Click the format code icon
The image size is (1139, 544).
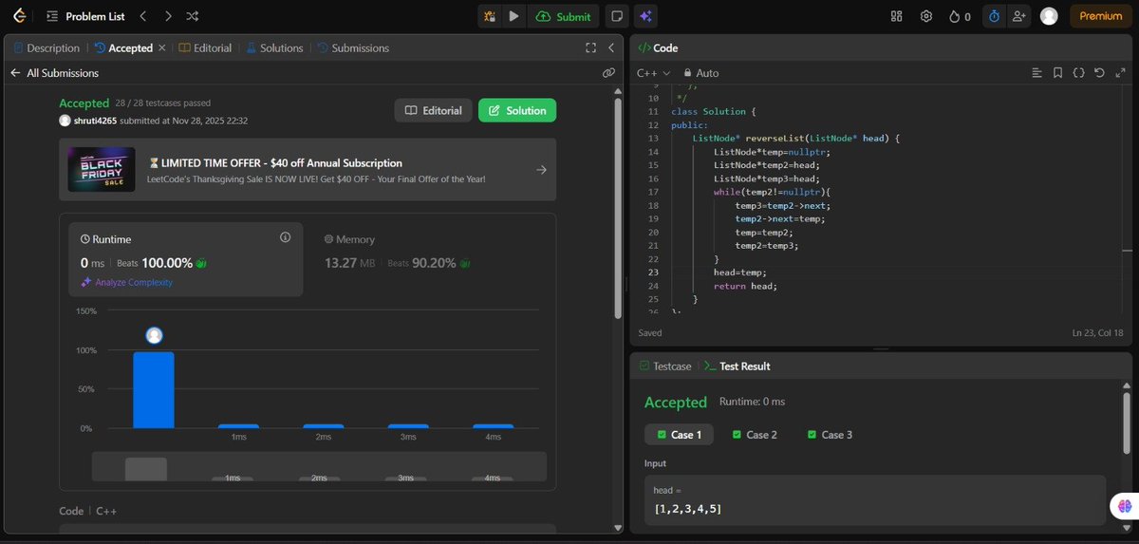[1036, 73]
